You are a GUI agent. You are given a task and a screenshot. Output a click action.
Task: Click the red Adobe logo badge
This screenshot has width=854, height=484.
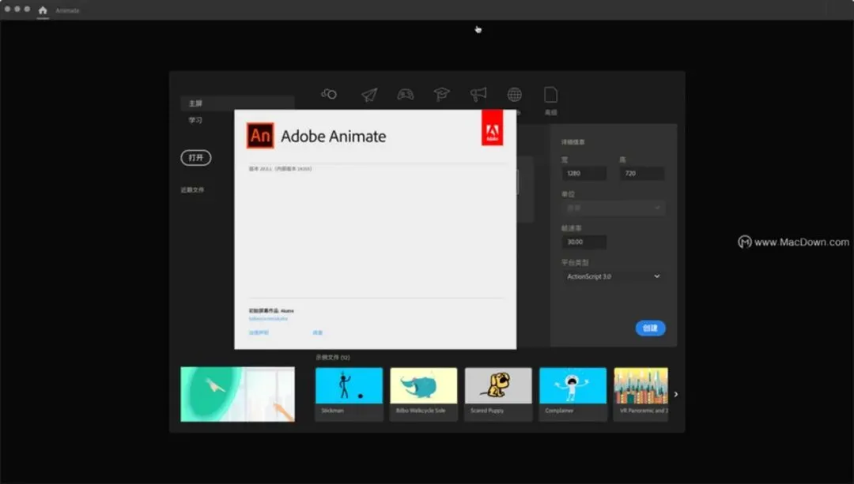pyautogui.click(x=493, y=128)
